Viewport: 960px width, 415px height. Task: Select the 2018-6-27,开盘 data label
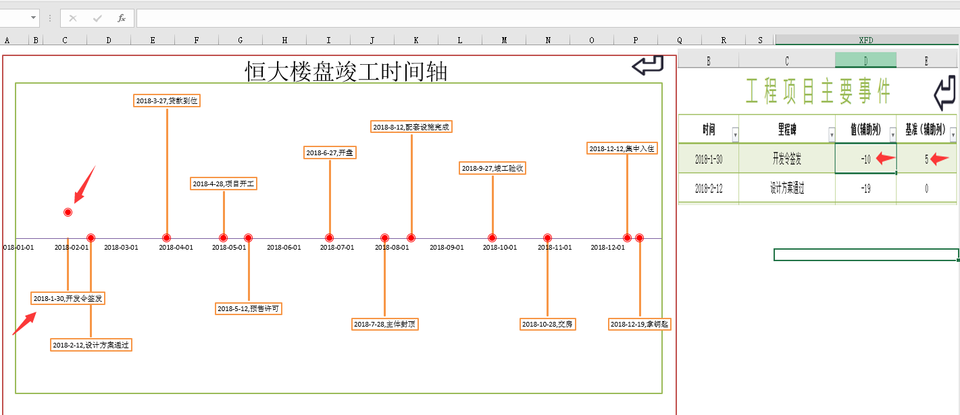(330, 153)
